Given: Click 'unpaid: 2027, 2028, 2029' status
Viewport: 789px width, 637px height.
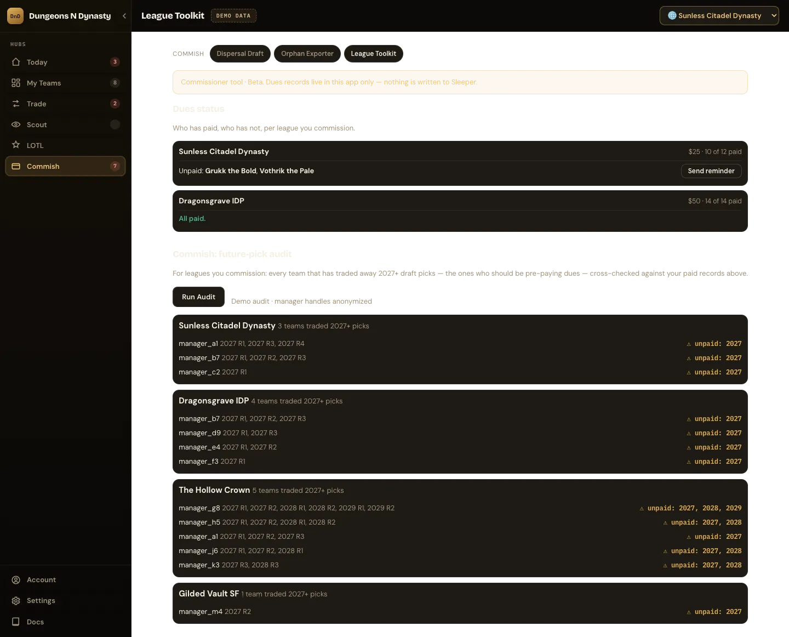Looking at the screenshot, I should pos(694,508).
